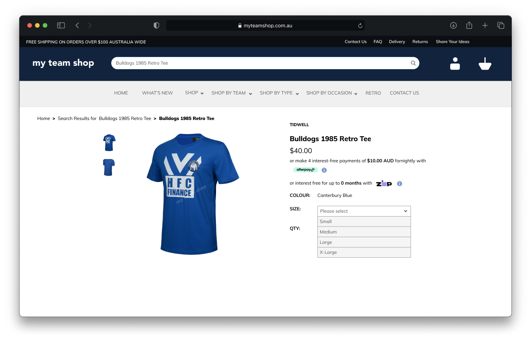Click the Canterbury Blue colour value
The width and height of the screenshot is (531, 340).
point(335,195)
